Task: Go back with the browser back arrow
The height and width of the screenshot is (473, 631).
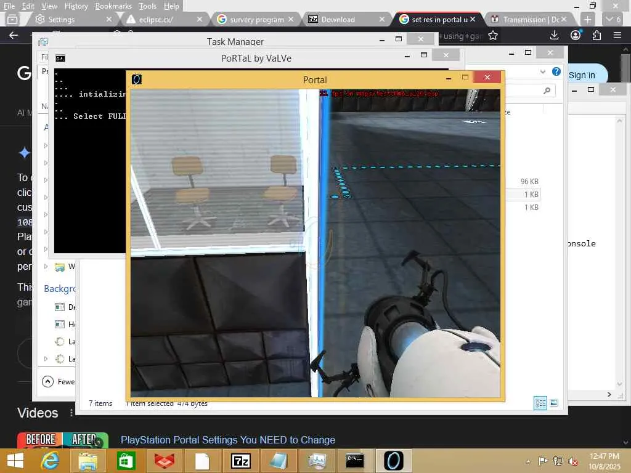Action: [x=14, y=35]
